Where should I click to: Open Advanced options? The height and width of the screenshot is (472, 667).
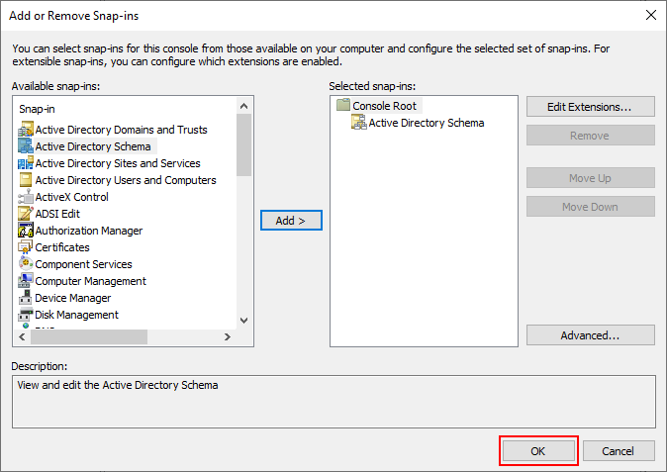click(591, 335)
